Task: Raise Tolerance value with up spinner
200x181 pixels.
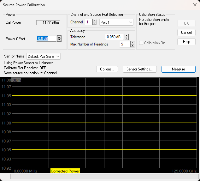Action: pos(126,35)
